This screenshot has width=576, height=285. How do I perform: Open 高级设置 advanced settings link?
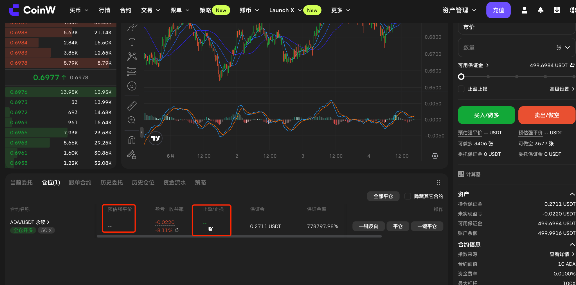tap(562, 89)
